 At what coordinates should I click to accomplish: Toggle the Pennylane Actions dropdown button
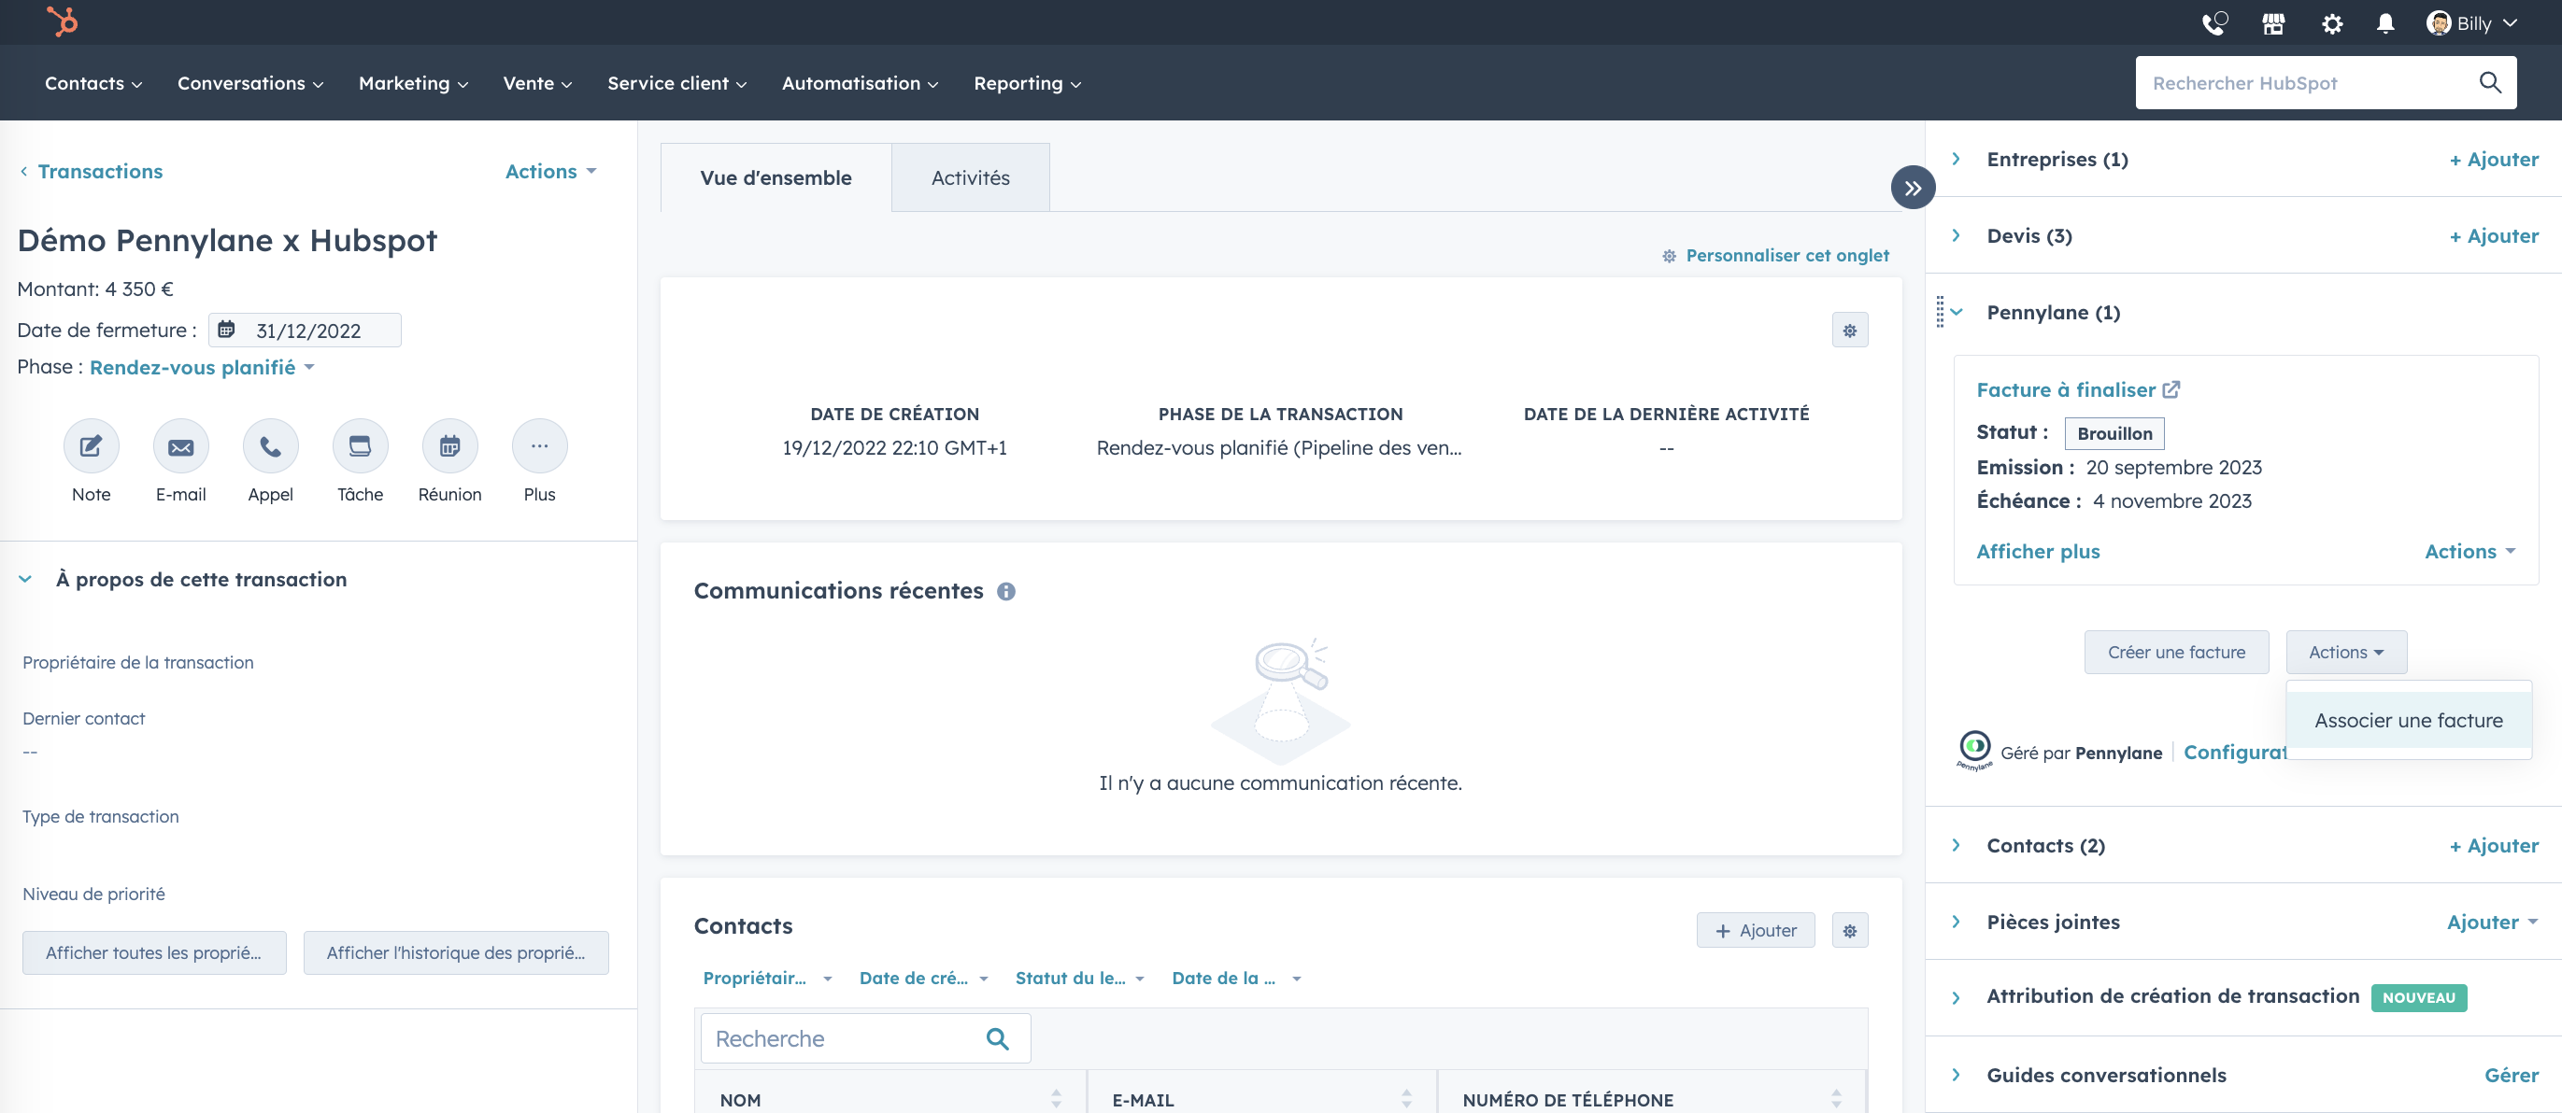tap(2345, 652)
